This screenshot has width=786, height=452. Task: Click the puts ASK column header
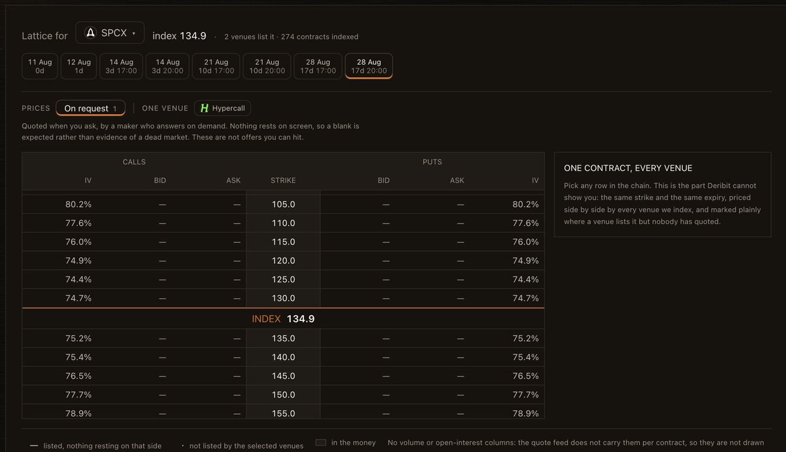[457, 180]
